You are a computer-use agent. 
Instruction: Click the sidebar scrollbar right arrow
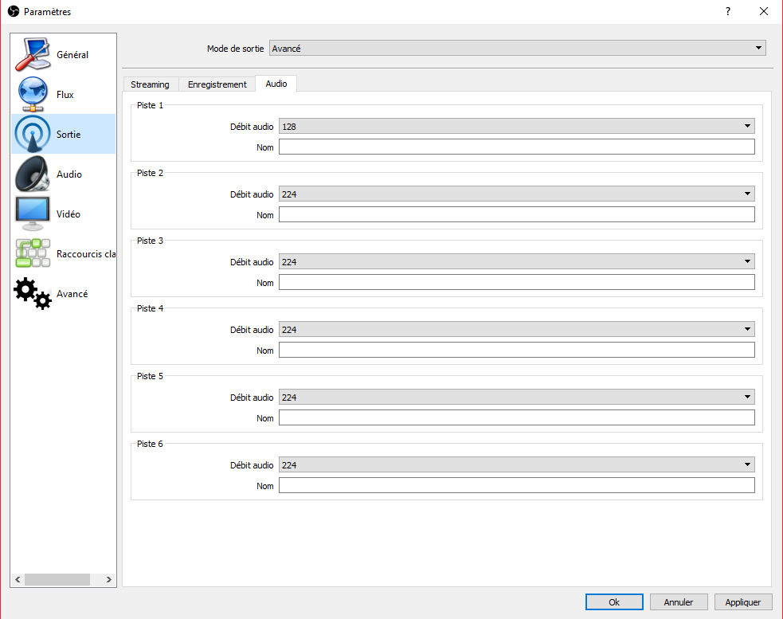(109, 579)
